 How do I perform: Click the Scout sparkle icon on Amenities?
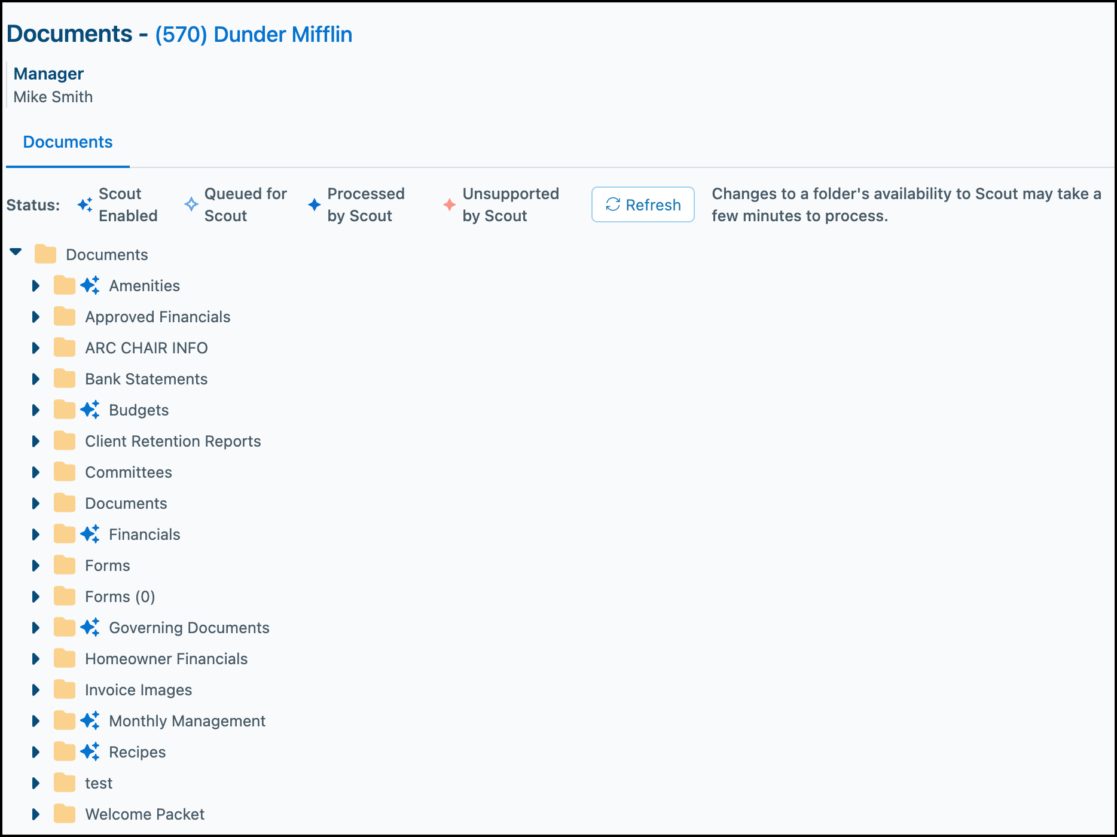tap(90, 285)
